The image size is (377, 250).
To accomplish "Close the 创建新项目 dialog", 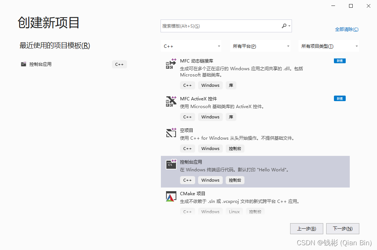I will pyautogui.click(x=368, y=6).
